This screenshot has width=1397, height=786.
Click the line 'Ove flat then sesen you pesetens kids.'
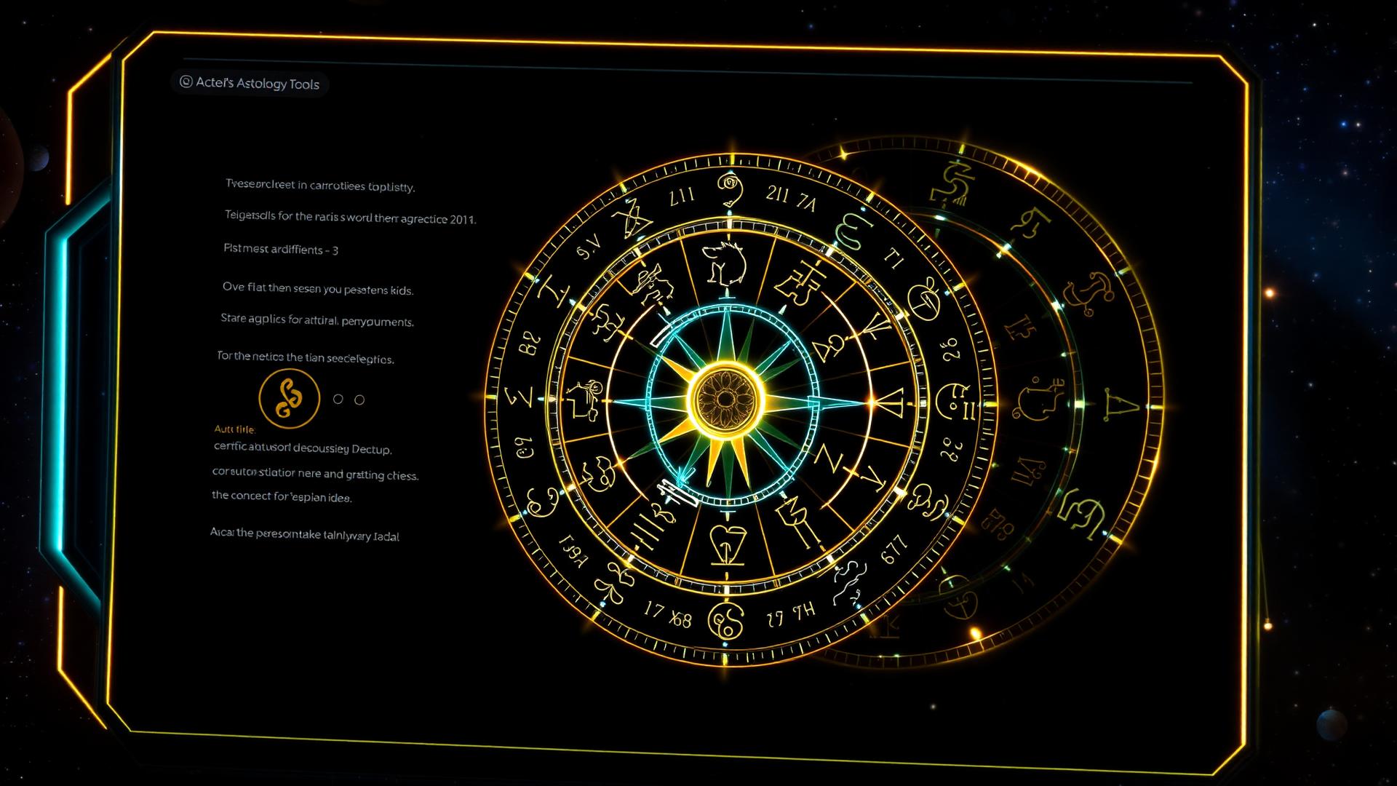[x=317, y=288]
